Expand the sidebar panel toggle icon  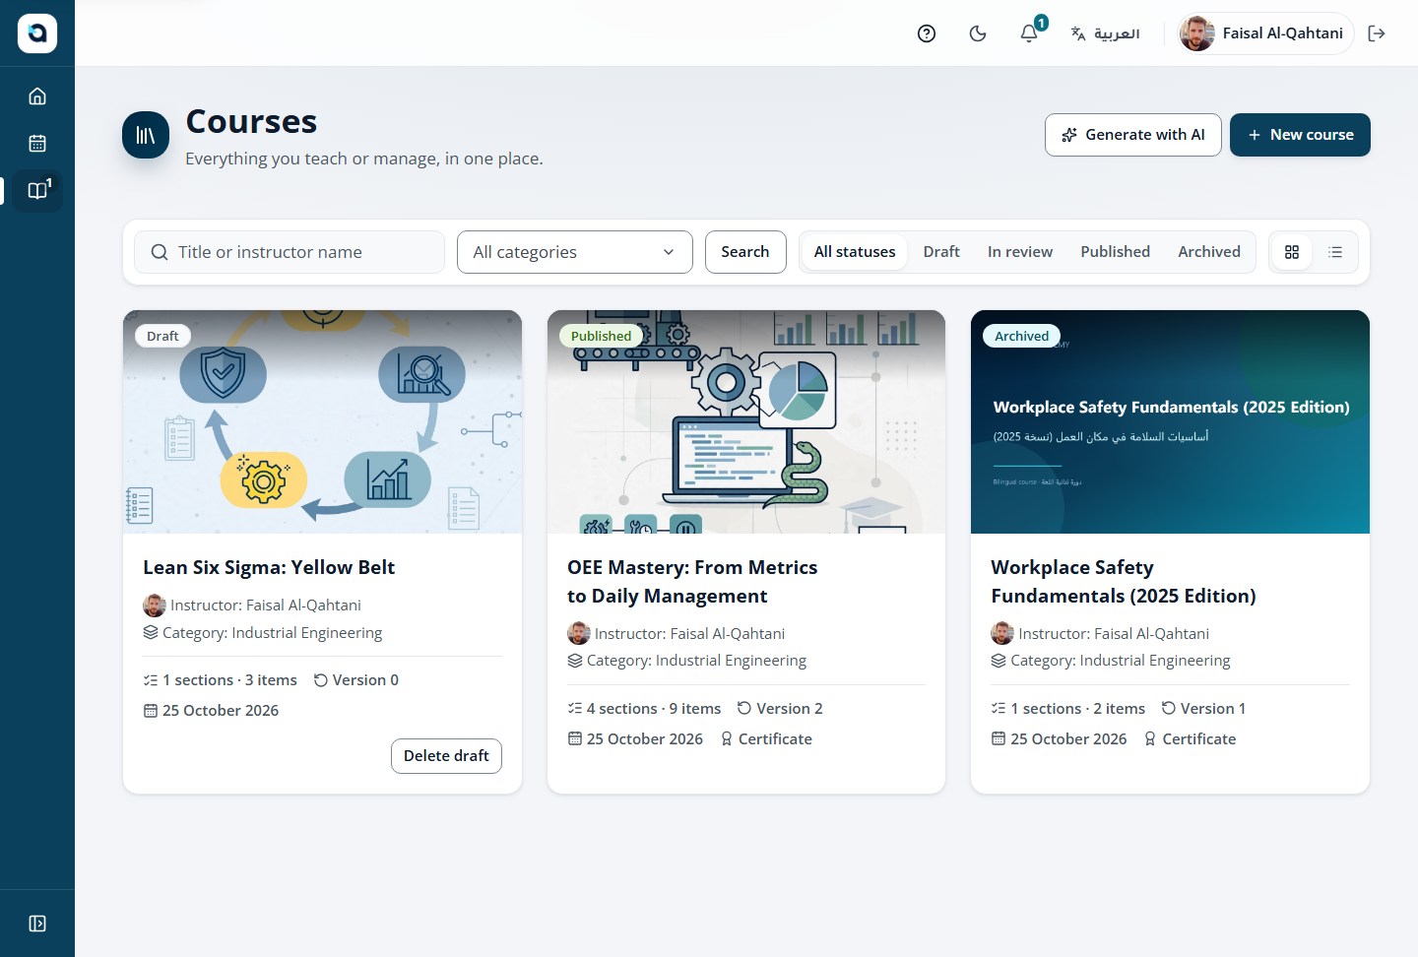click(x=37, y=924)
